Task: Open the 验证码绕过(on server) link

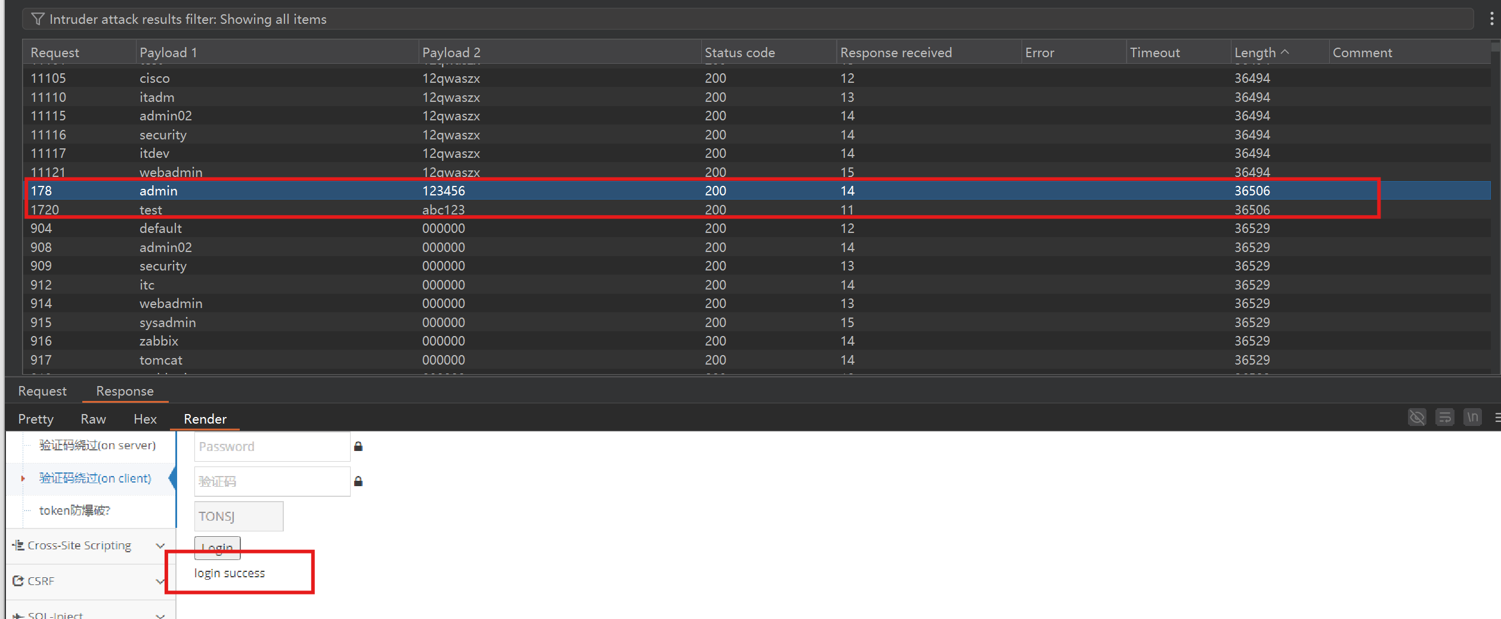Action: [x=97, y=445]
